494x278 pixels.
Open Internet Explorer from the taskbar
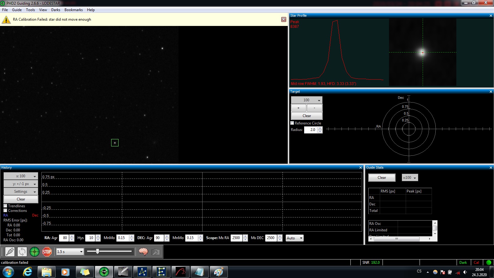click(27, 272)
